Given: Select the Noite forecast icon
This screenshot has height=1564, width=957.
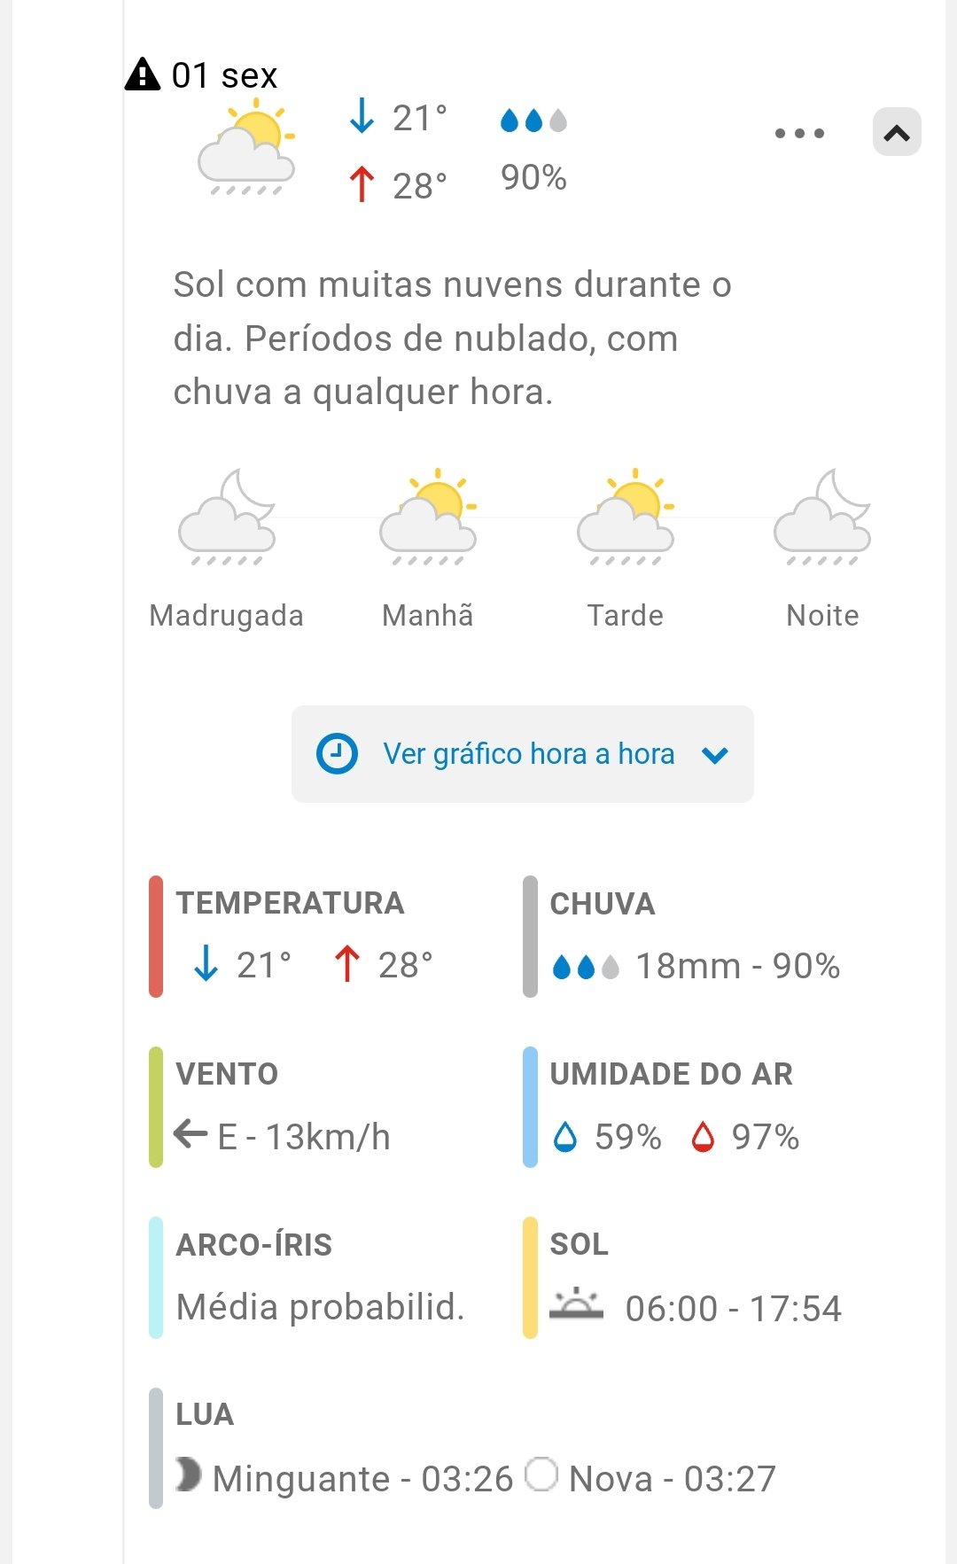Looking at the screenshot, I should pyautogui.click(x=822, y=517).
